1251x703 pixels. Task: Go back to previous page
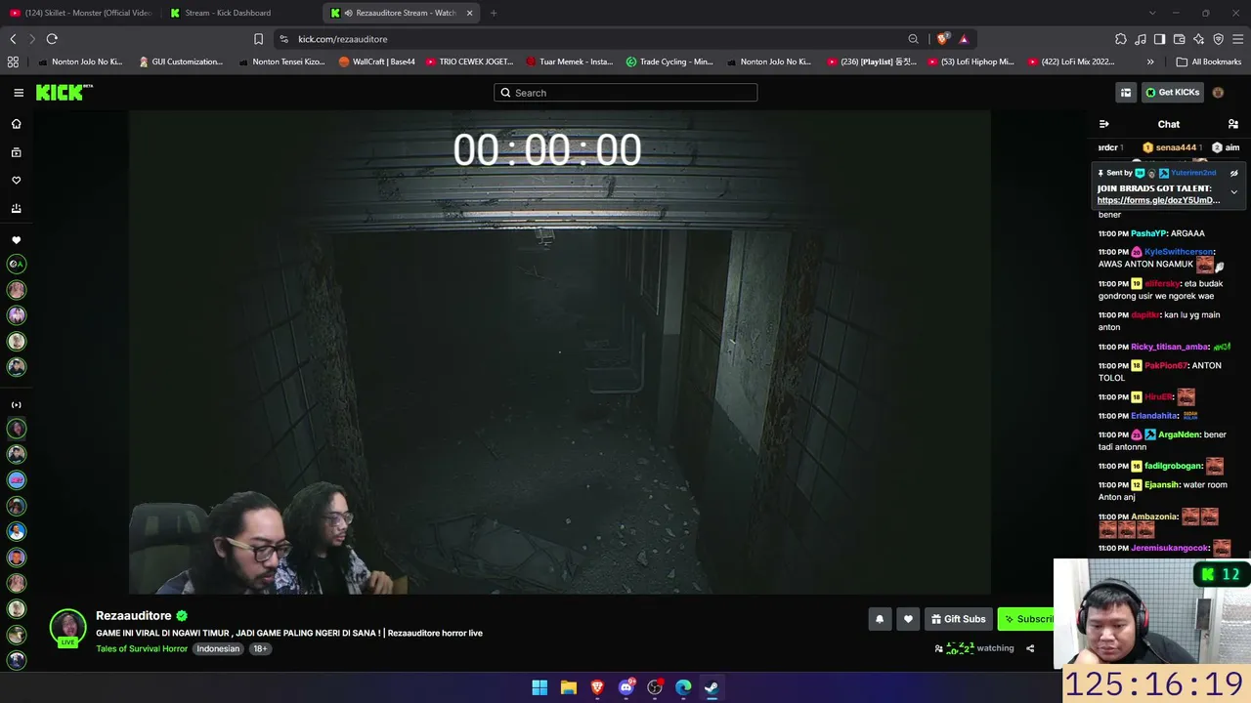13,39
